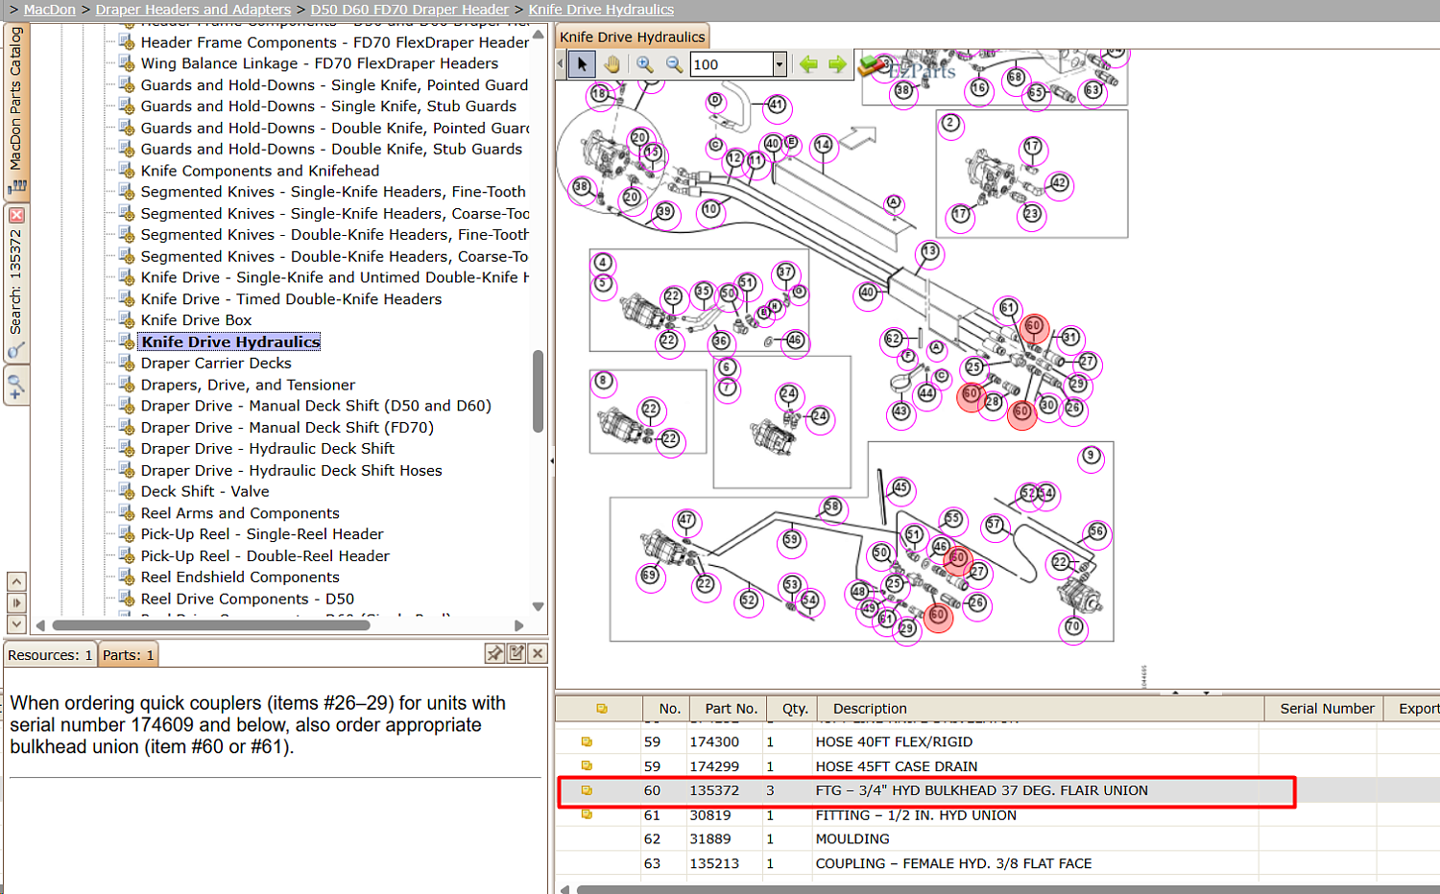Follow the MacDon breadcrumb link
Viewport: 1440px width, 894px height.
point(50,10)
